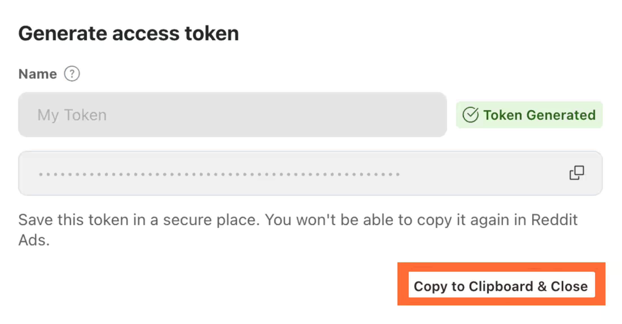Select the Name field label
622x324 pixels.
coord(38,74)
